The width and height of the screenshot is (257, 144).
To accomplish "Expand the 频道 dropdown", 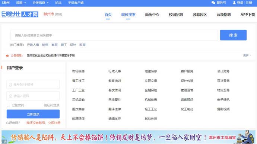I will 21,3.
